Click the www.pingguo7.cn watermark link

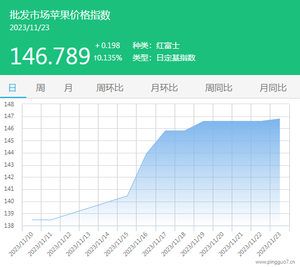(275, 262)
